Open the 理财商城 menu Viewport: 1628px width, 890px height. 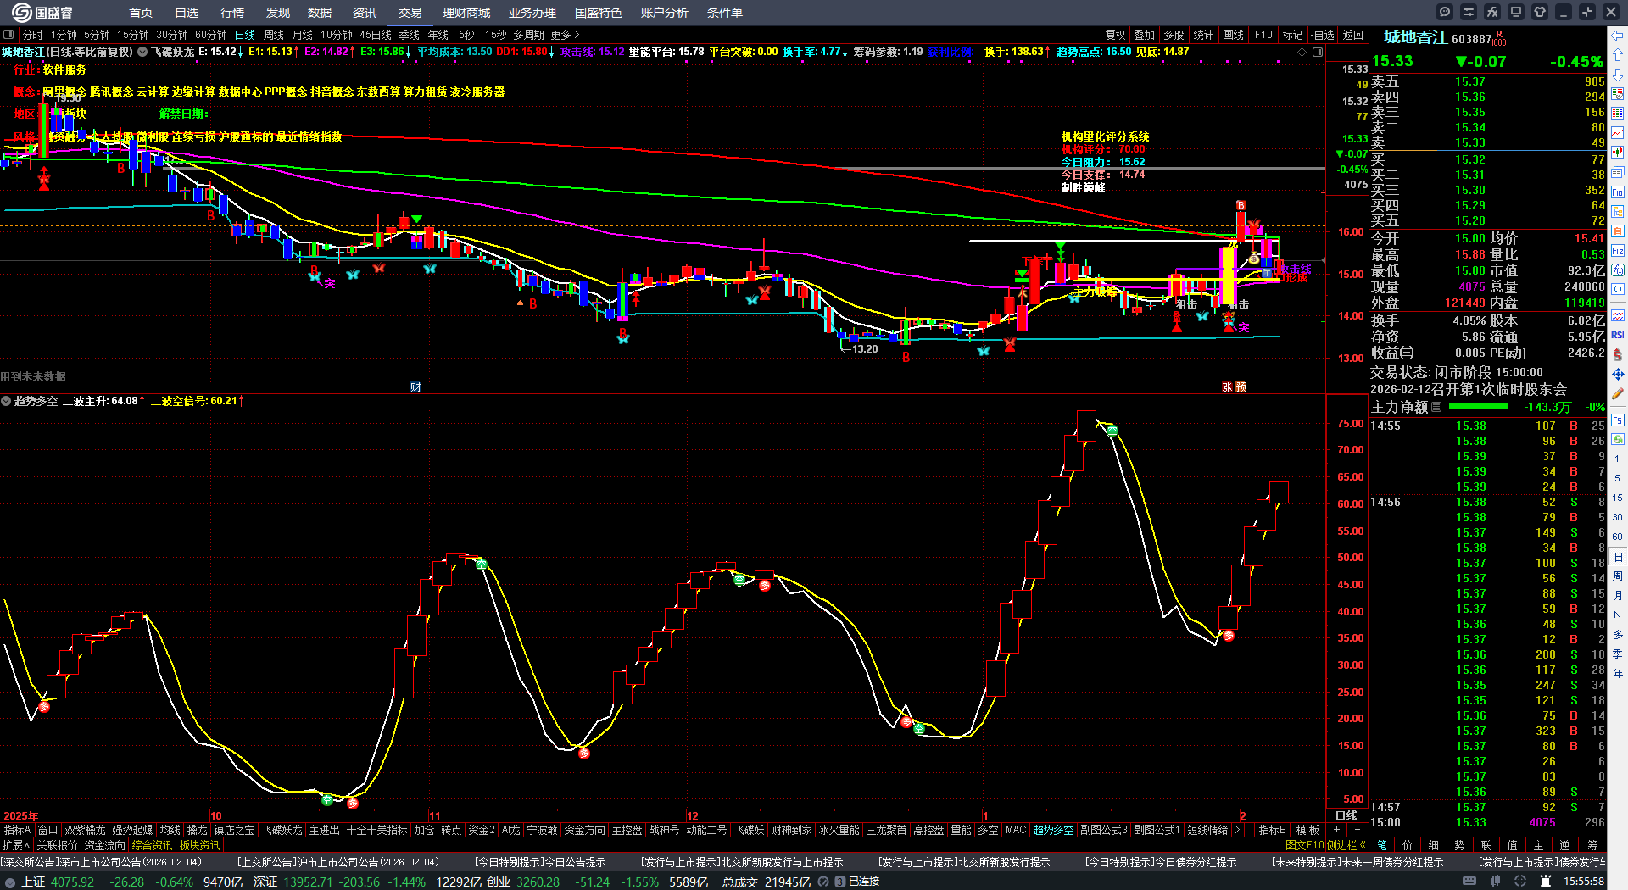pyautogui.click(x=466, y=13)
